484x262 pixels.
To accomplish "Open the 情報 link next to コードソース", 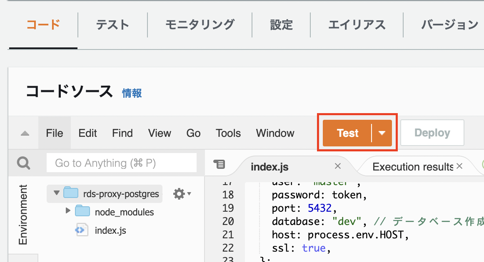I will click(132, 94).
